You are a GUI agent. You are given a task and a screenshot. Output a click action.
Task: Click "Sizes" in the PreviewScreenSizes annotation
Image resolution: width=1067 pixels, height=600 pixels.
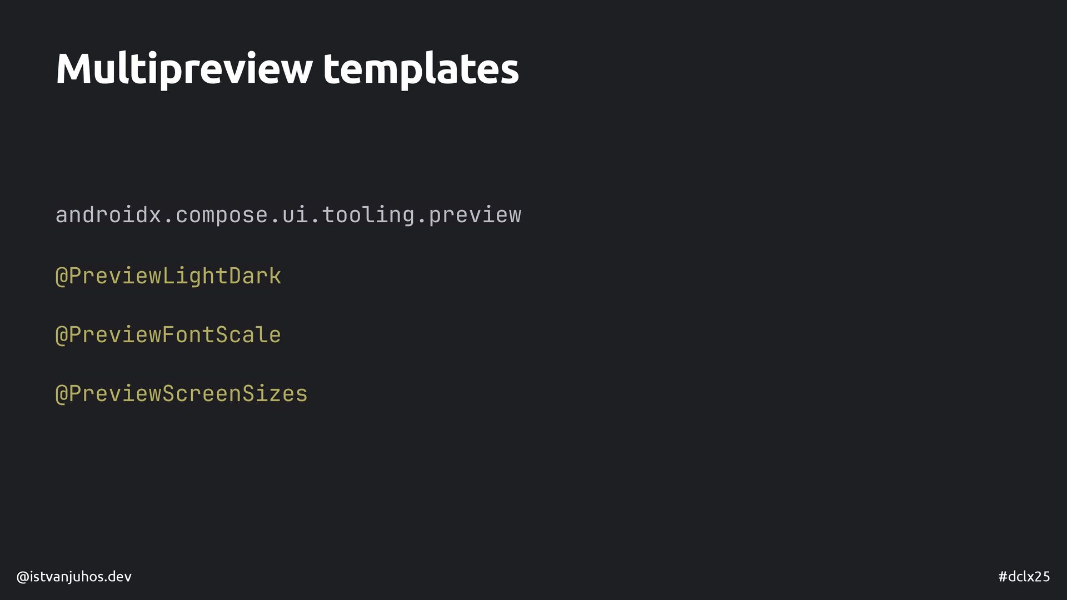pos(275,394)
